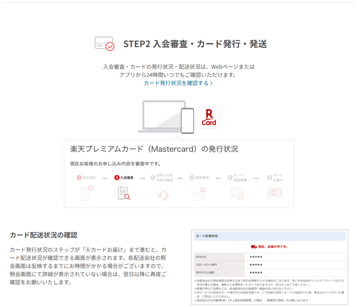
Task: Select the 入会審査 step label
Action: pos(127,178)
